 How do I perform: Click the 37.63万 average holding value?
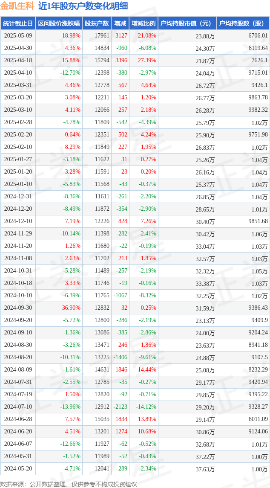pyautogui.click(x=205, y=469)
